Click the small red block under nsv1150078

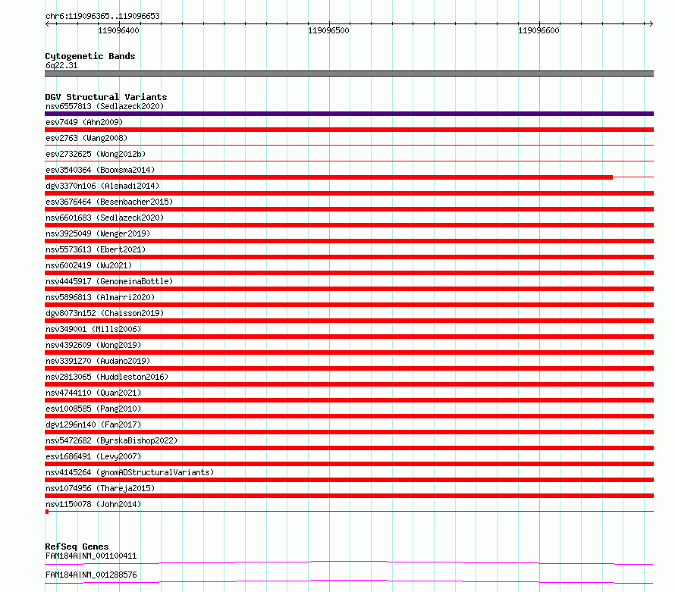(x=47, y=512)
